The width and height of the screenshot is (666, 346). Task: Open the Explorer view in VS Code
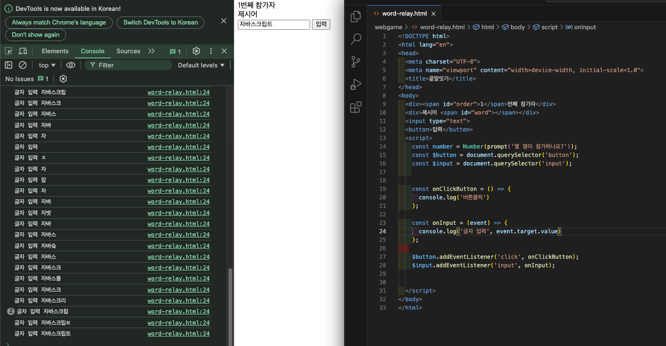pos(356,16)
